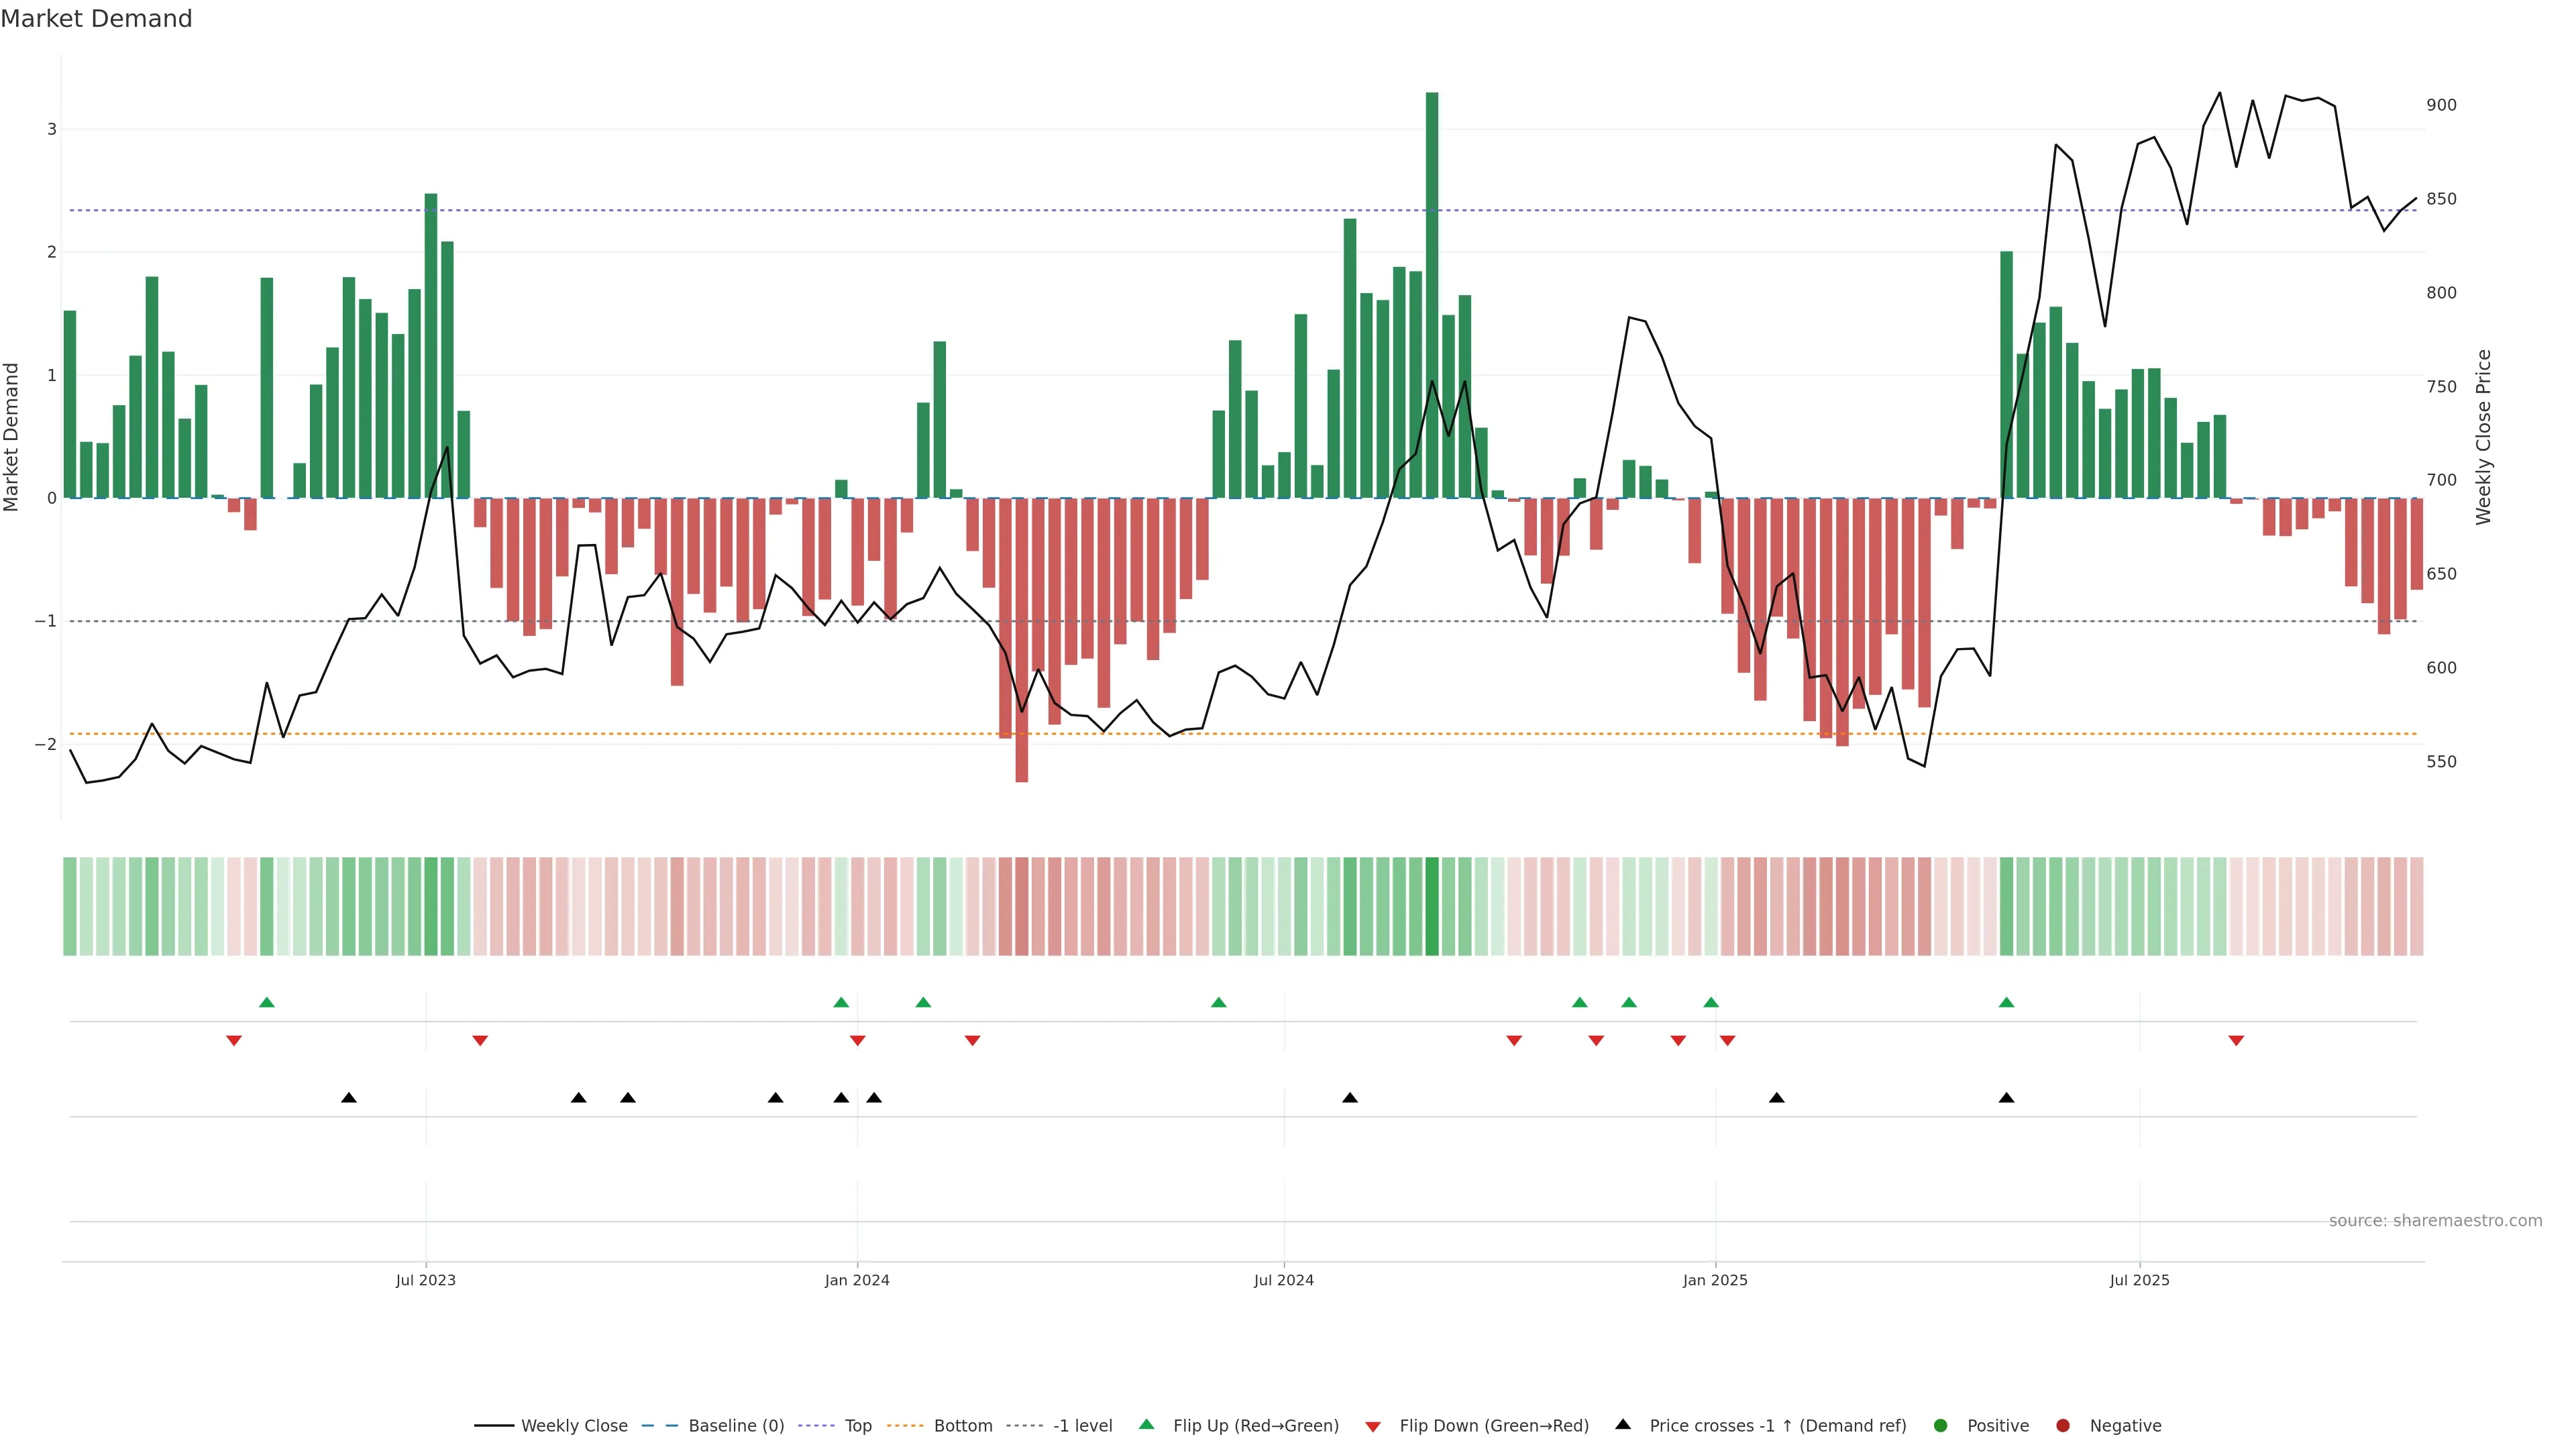Click the last red Flip Down marker after Jul 2025

(2236, 1041)
